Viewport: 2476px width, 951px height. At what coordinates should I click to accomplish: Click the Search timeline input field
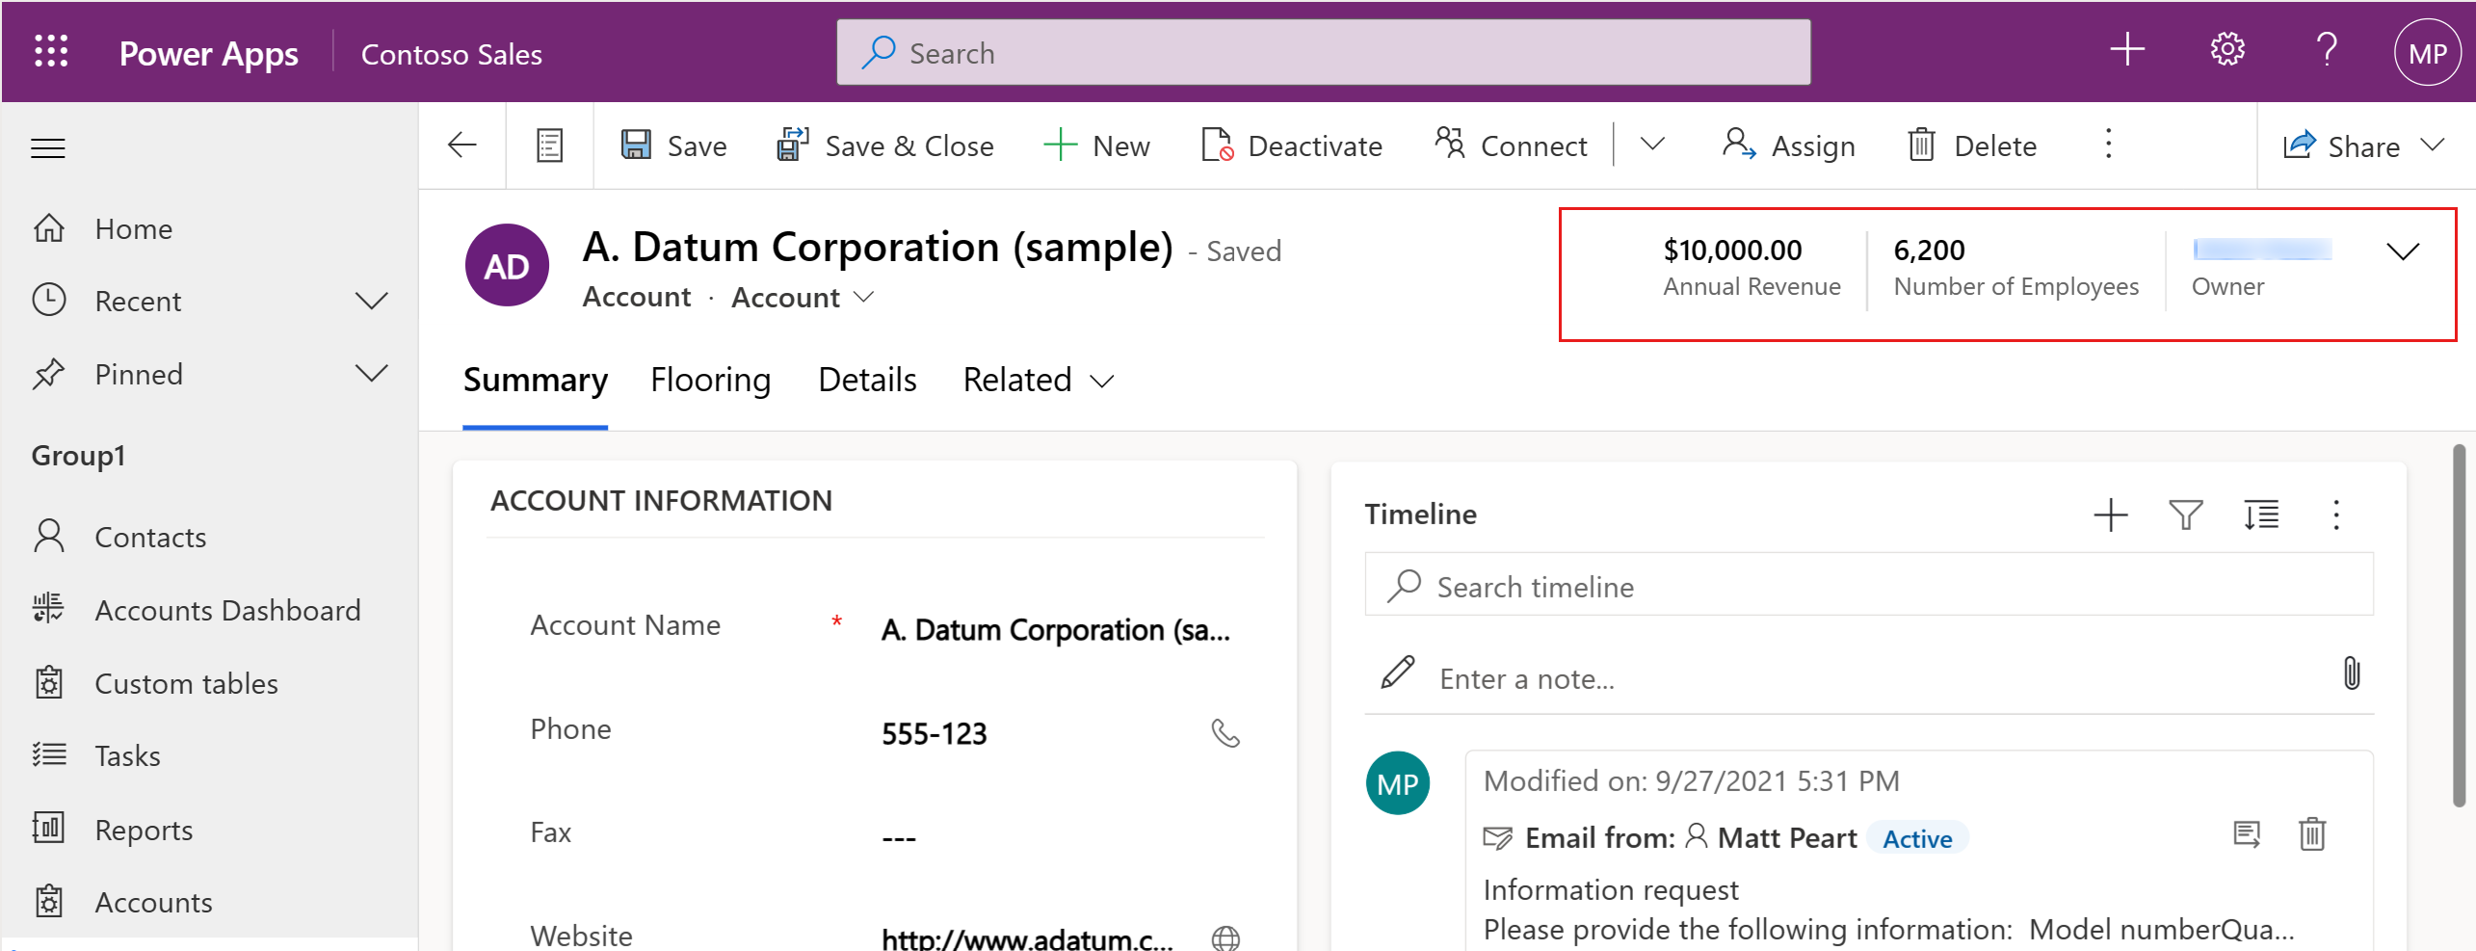point(1868,586)
